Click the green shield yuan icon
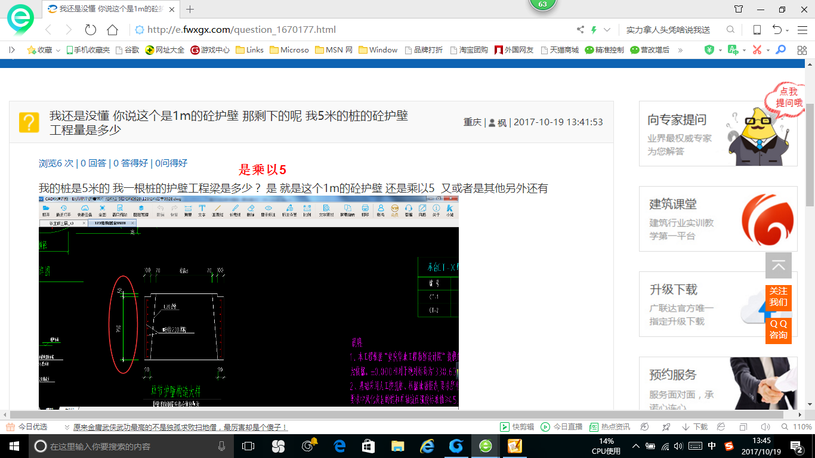815x458 pixels. tap(709, 50)
